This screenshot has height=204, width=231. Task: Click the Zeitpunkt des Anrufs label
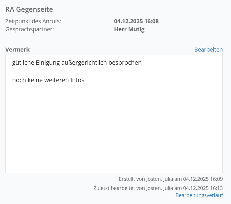point(33,21)
